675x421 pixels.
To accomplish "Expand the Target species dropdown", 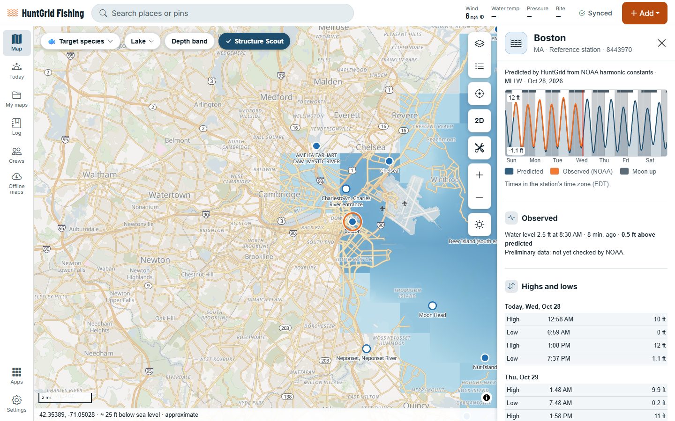I will click(x=82, y=41).
